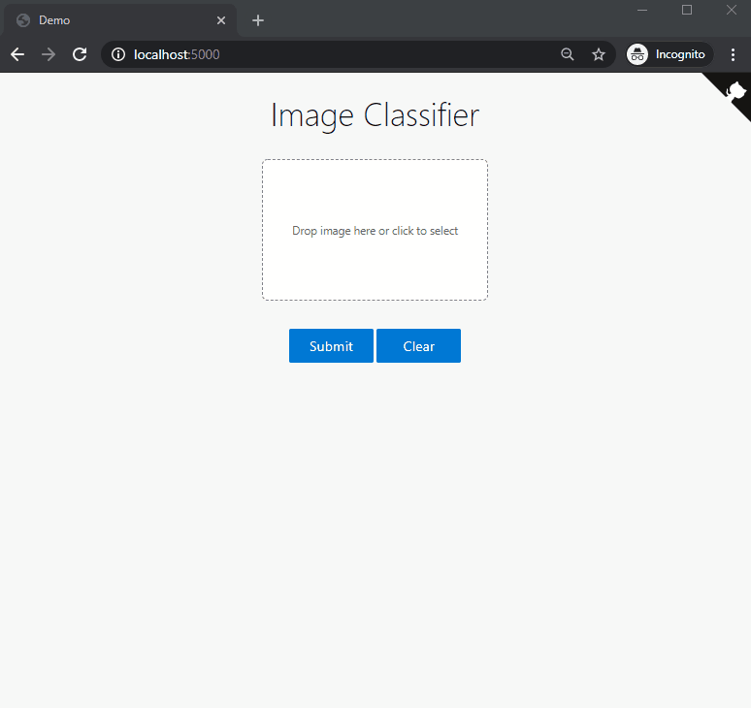Click the browser forward arrow
Image resolution: width=751 pixels, height=708 pixels.
click(49, 54)
